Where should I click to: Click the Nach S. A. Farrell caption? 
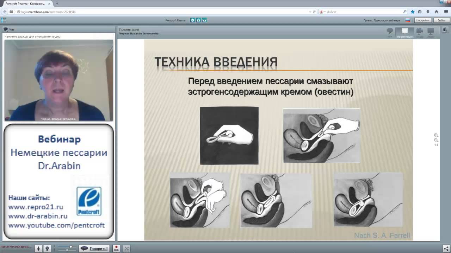point(382,235)
